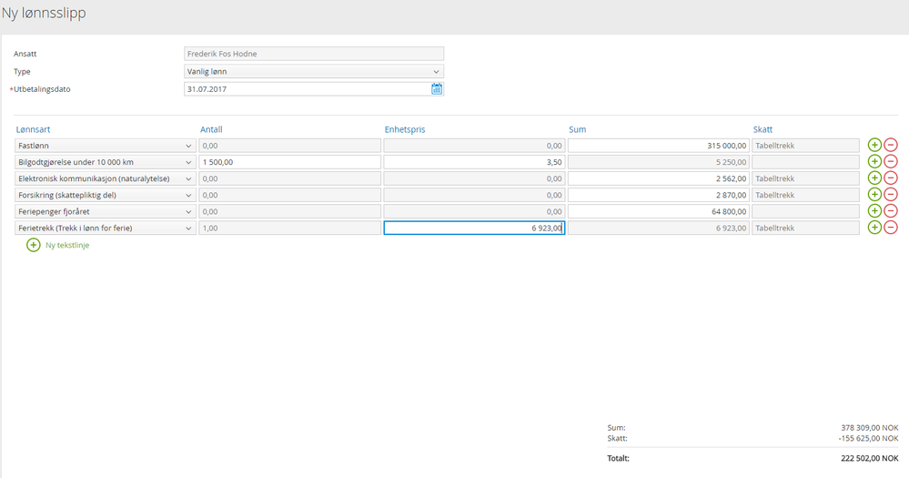Open the Utbetalingsdato calendar picker
The image size is (909, 478).
(x=437, y=89)
